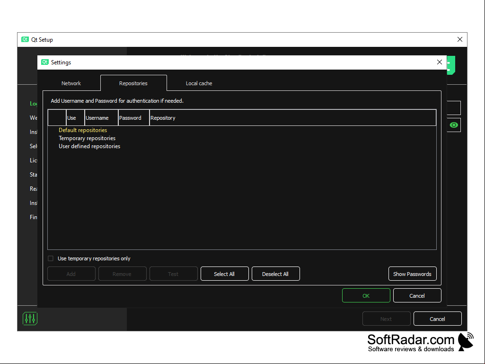Click the Repository column header

pyautogui.click(x=292, y=118)
